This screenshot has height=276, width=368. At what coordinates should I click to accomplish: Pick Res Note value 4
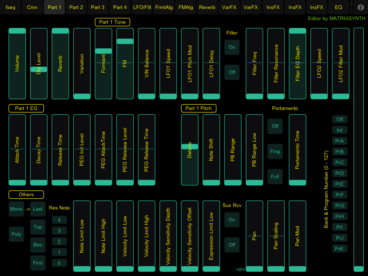59,220
